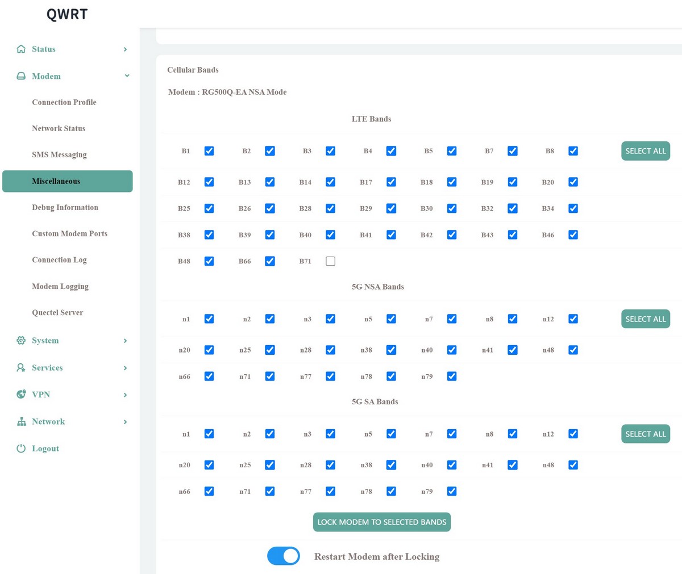Collapse the Modem section chevron
This screenshot has width=682, height=574.
[x=127, y=76]
